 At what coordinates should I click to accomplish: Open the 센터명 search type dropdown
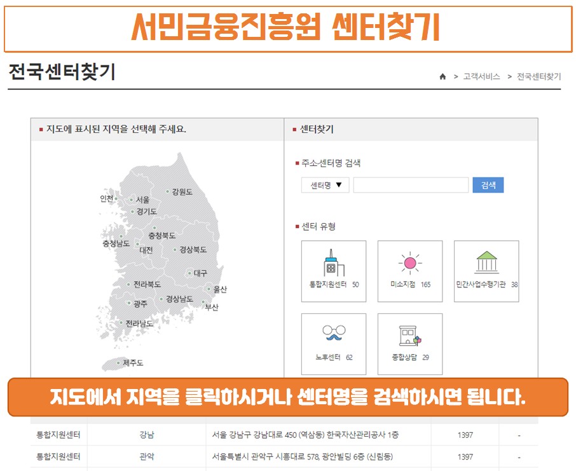click(325, 185)
